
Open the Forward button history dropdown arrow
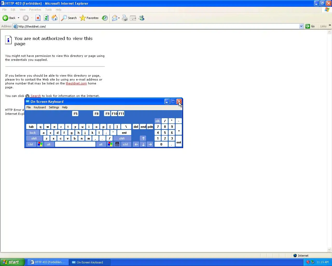tap(32, 18)
